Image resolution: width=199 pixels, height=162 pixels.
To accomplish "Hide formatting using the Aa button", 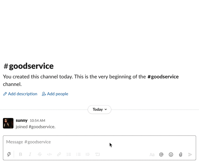I will [152, 154].
